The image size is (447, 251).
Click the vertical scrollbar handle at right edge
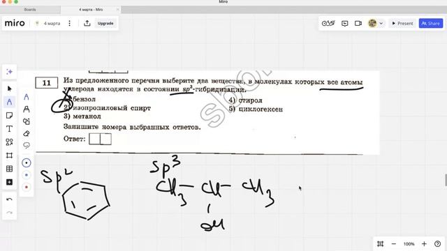pos(446,181)
